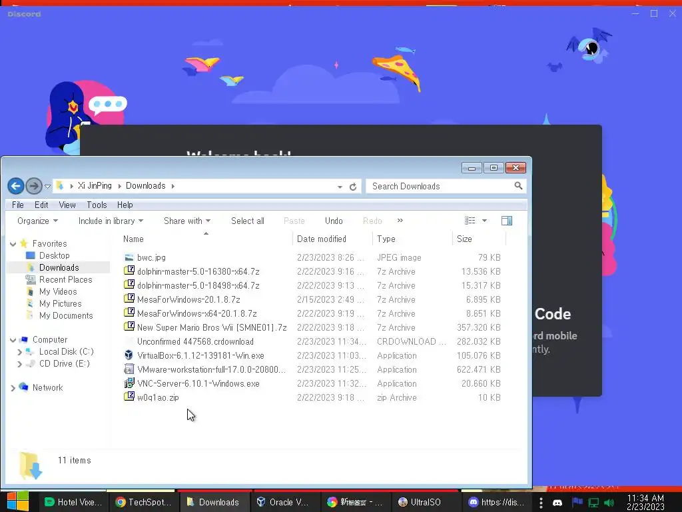Select dolphin-master-5.0-18498-x64.7z archive icon
The image size is (682, 512).
tap(129, 284)
